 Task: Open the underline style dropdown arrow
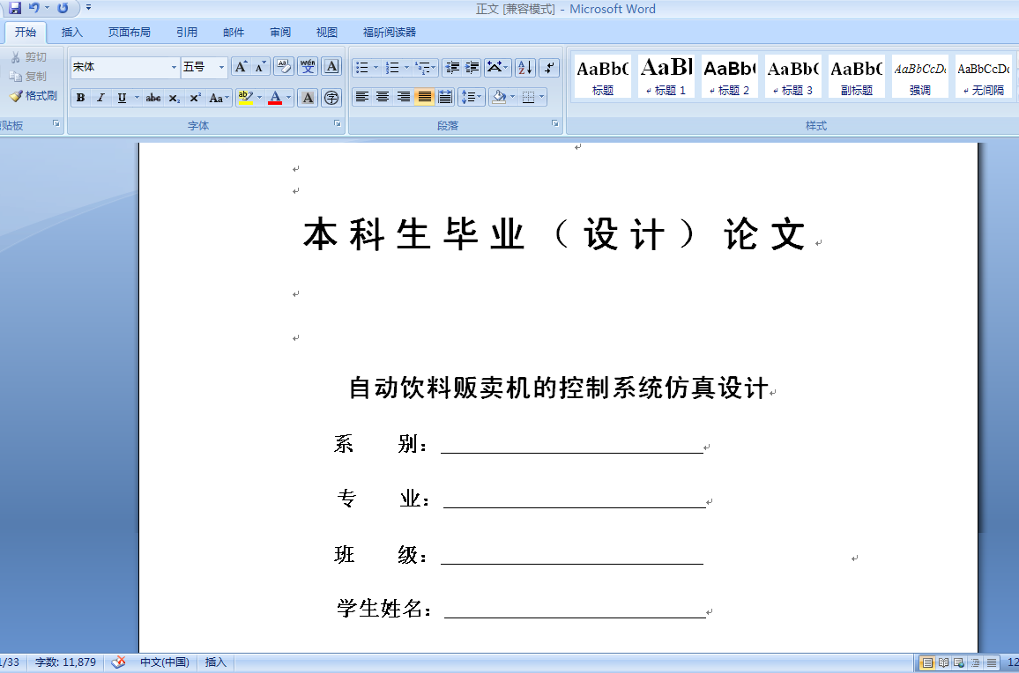pyautogui.click(x=137, y=98)
